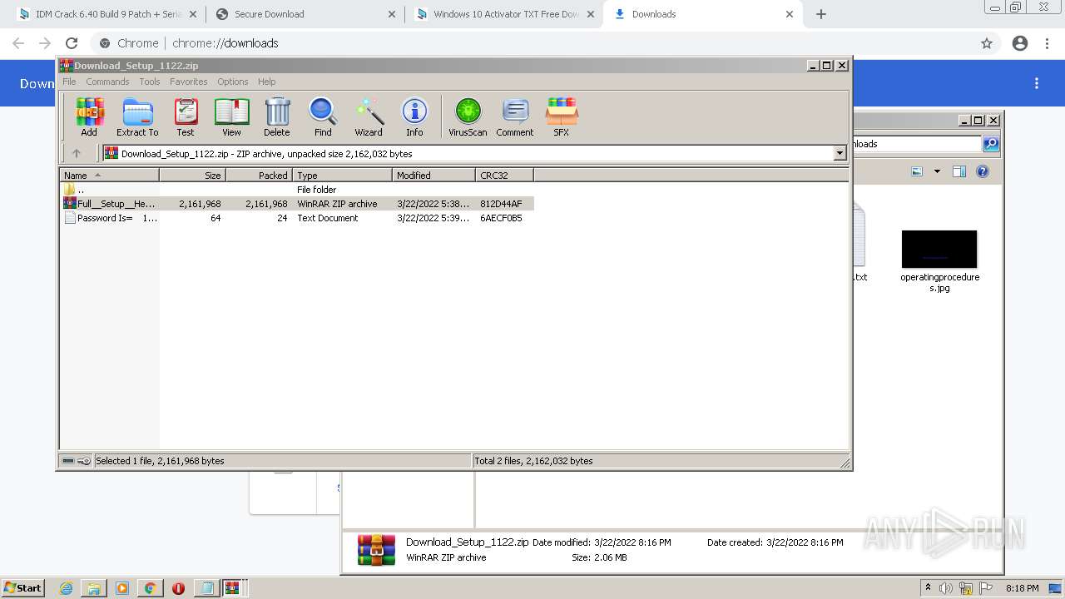Run VirusScan on the archive
The height and width of the screenshot is (599, 1065).
pos(468,116)
